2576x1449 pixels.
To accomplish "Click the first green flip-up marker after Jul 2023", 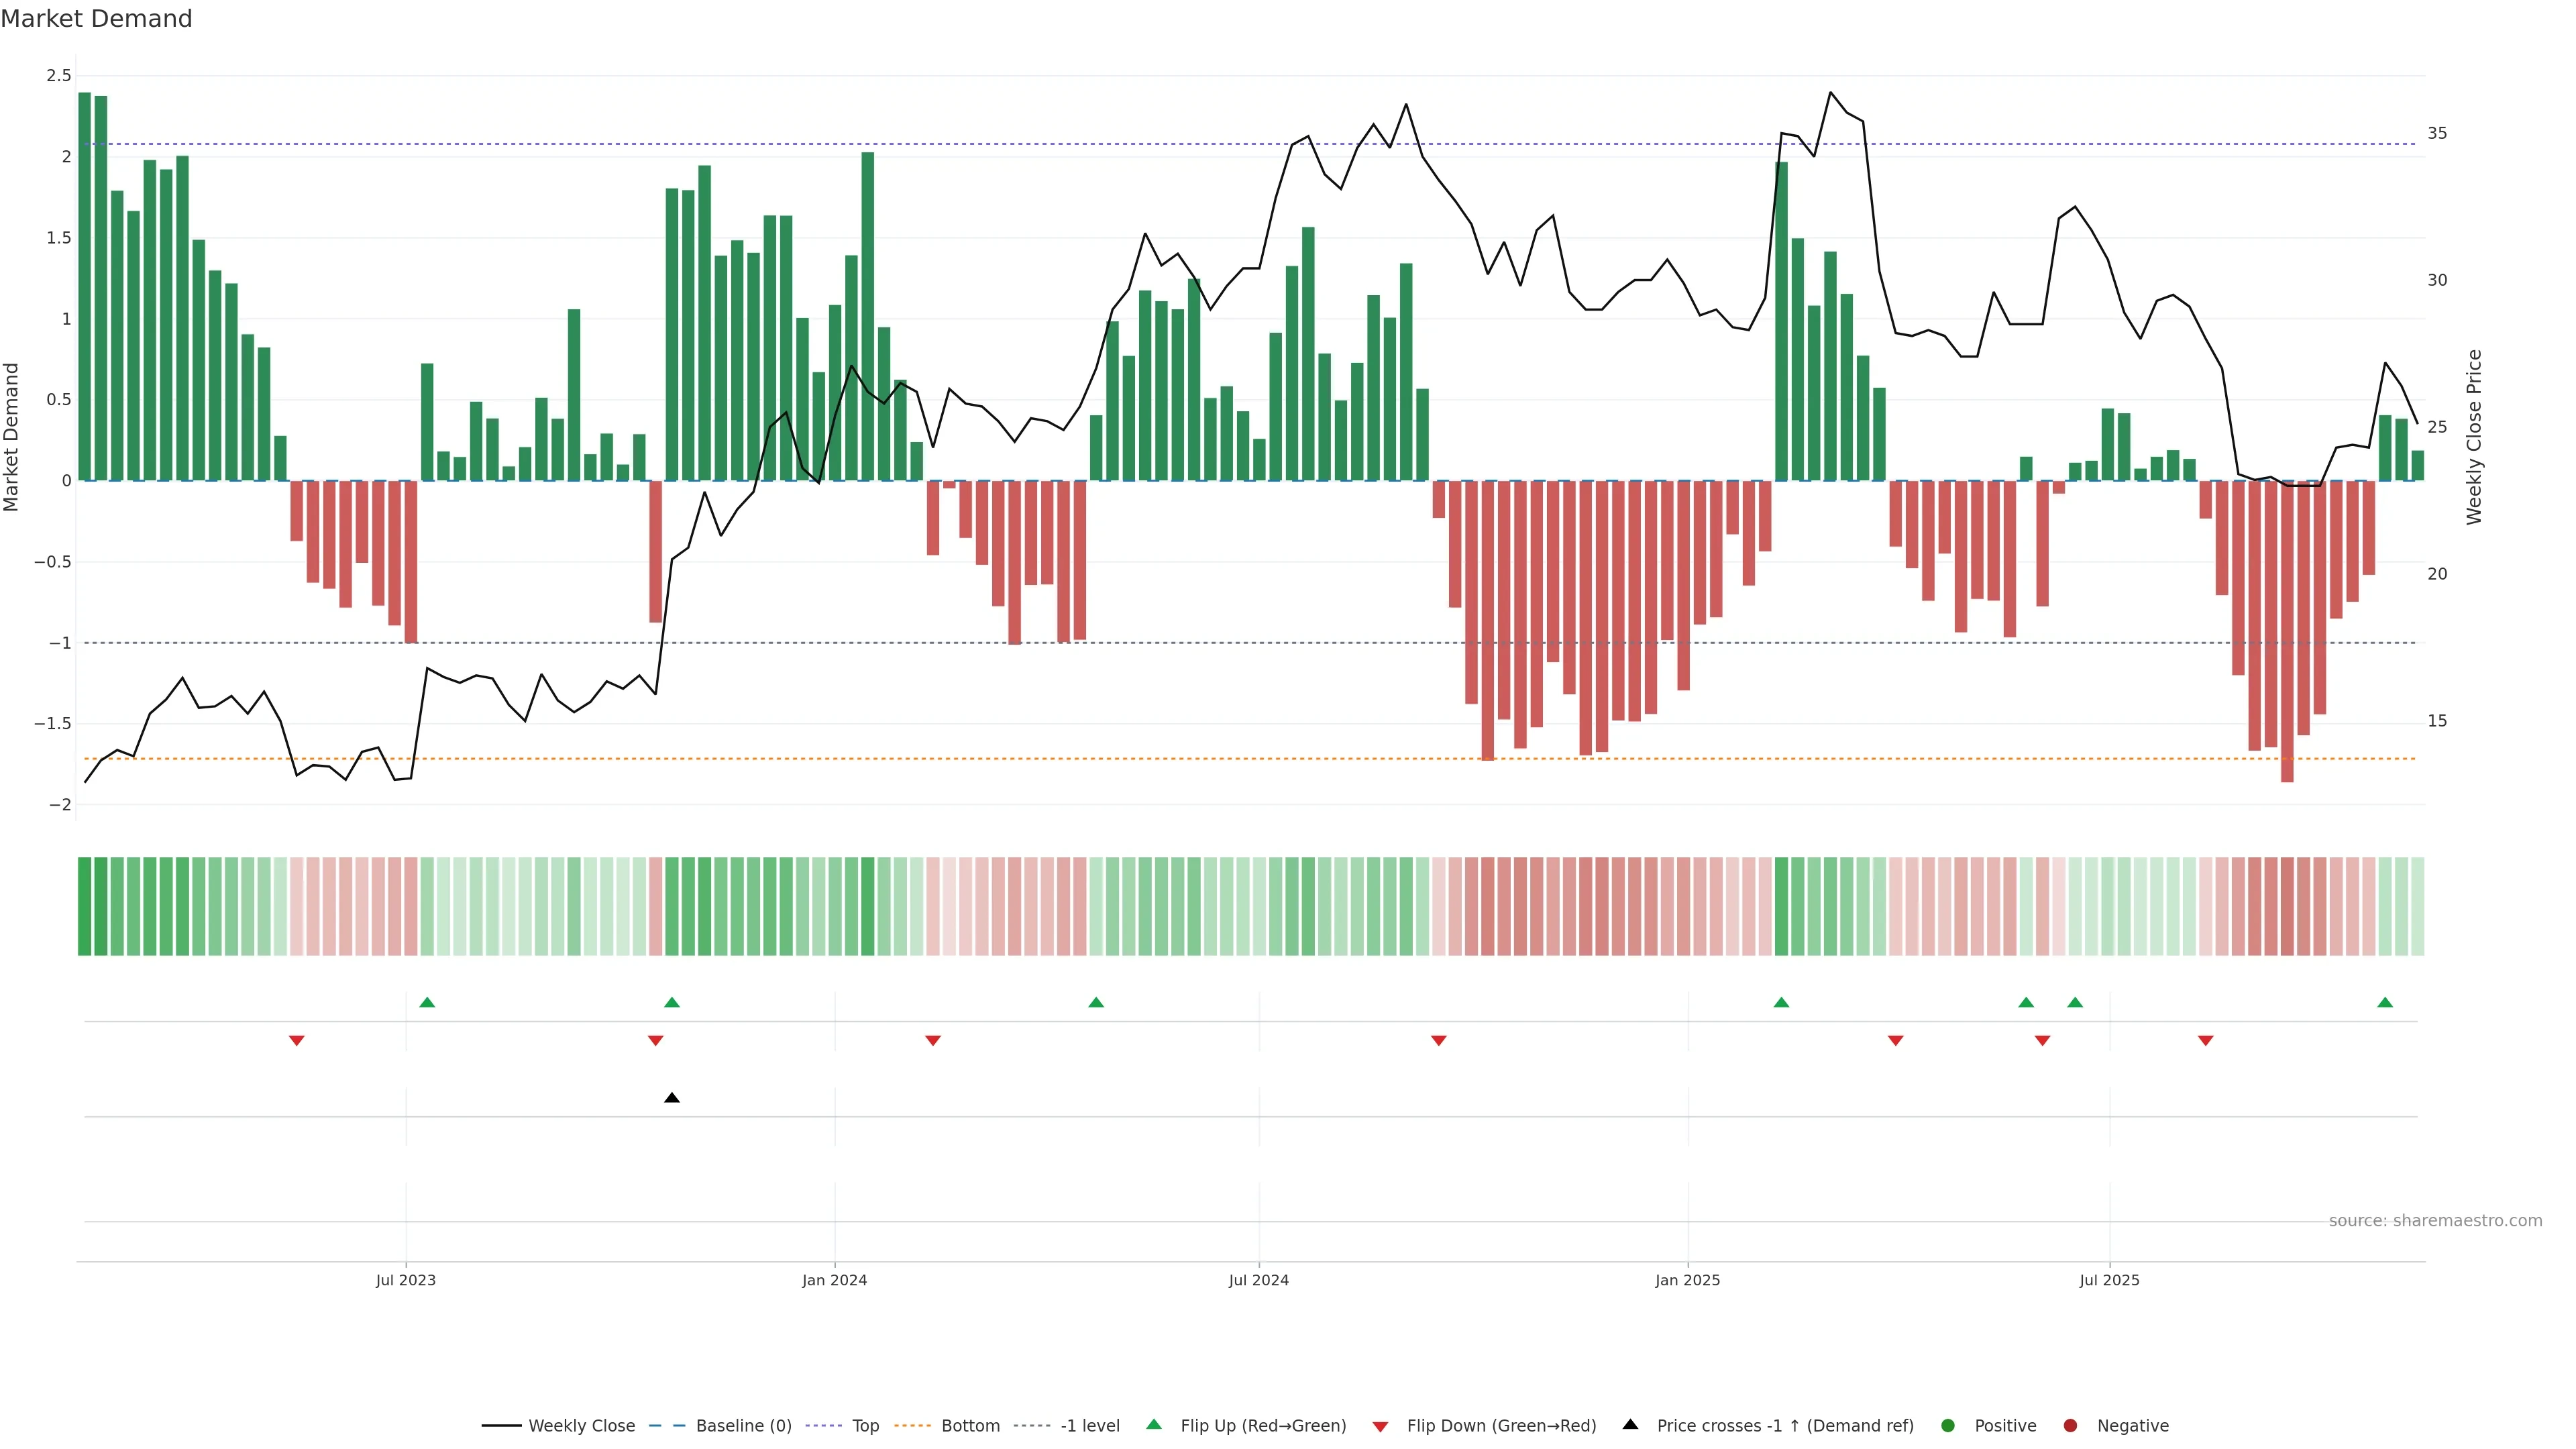I will [427, 1003].
